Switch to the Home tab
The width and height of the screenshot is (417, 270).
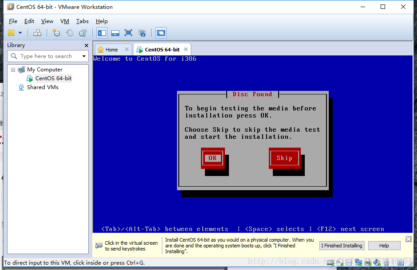pyautogui.click(x=111, y=50)
